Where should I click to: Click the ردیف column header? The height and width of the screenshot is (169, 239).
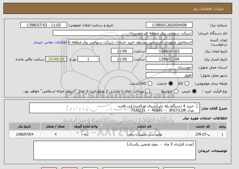(222, 127)
